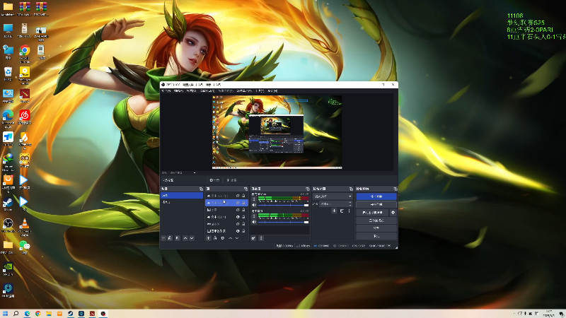The width and height of the screenshot is (566, 318).
Task: Open advanced audio properties gear icon
Action: coord(253,238)
